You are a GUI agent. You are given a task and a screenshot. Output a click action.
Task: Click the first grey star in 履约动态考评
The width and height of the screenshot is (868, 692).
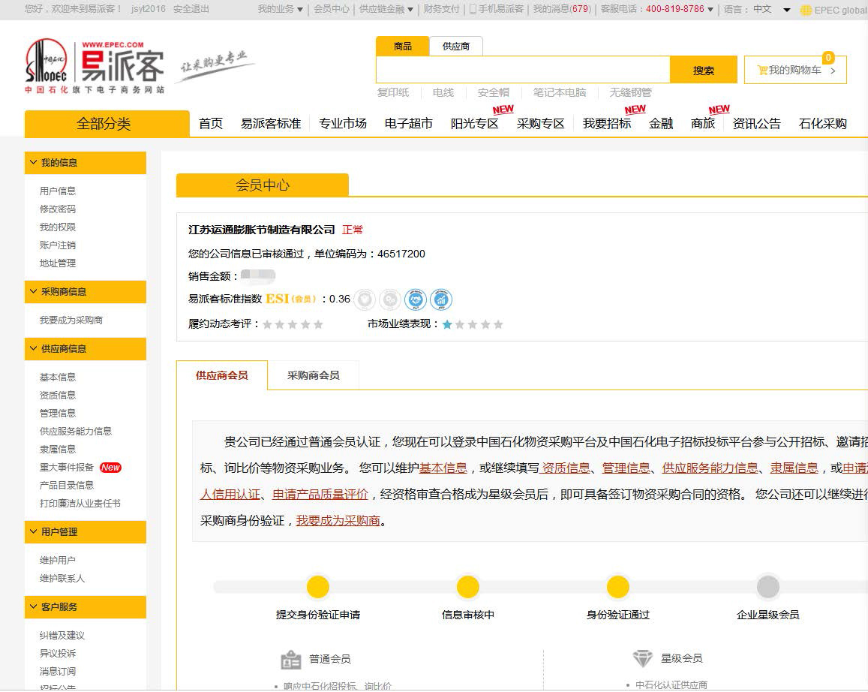267,324
